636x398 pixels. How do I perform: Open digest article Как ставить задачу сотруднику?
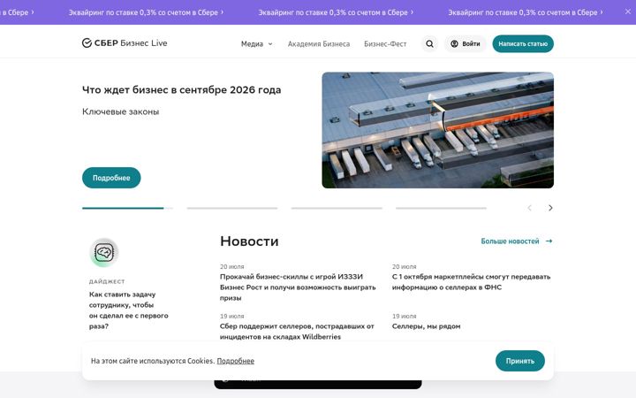click(x=129, y=310)
